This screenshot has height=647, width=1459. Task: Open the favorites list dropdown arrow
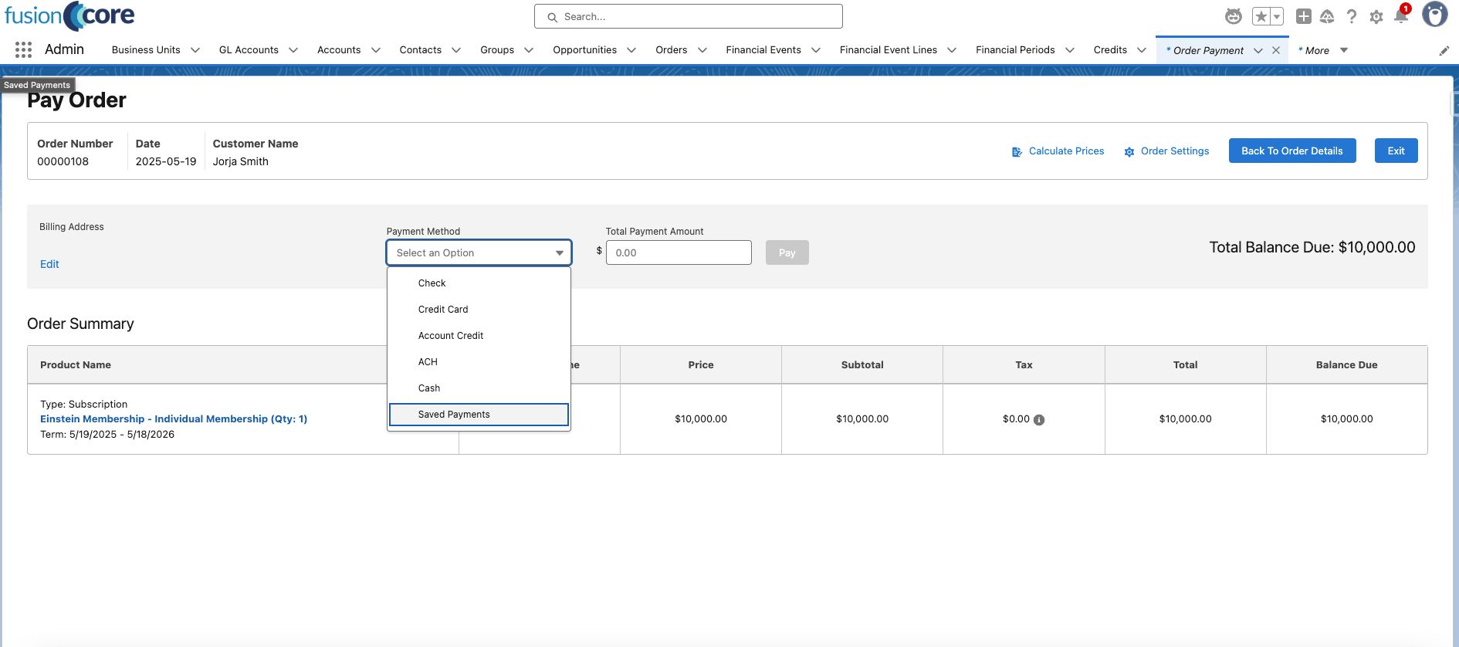point(1277,16)
